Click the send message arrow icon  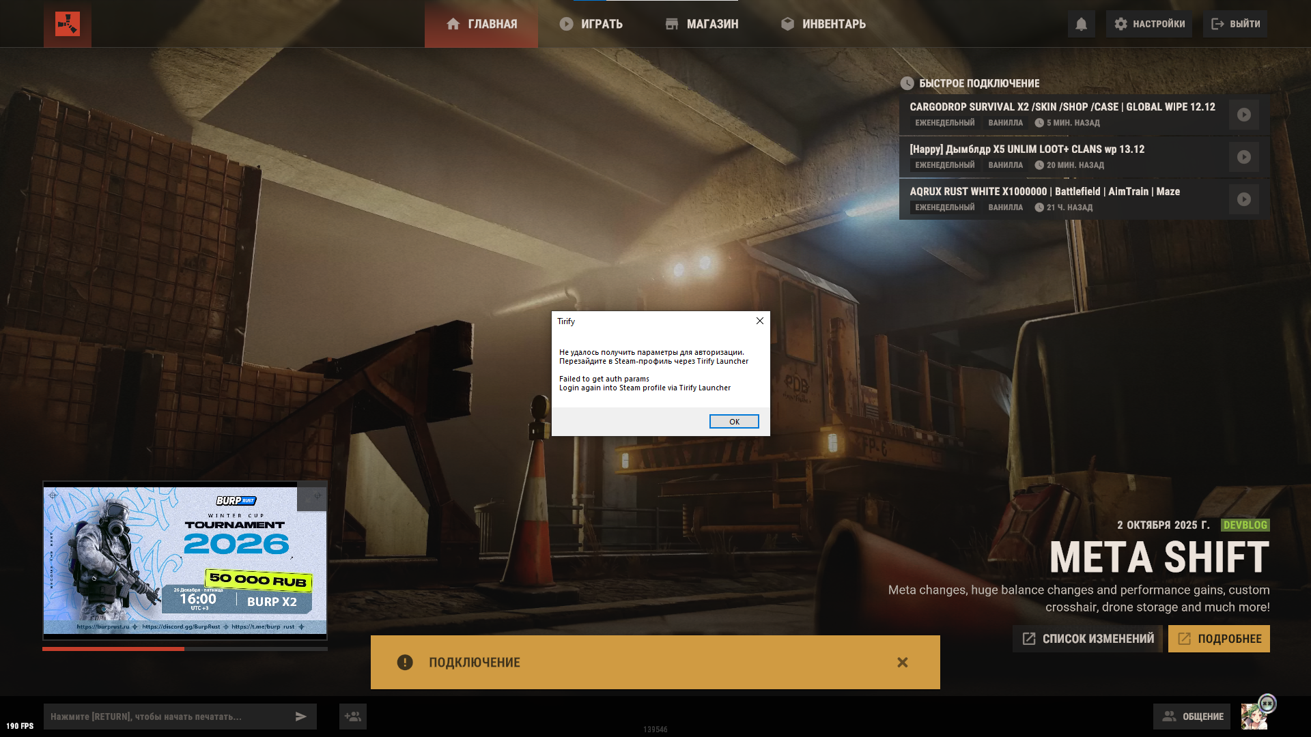click(300, 717)
